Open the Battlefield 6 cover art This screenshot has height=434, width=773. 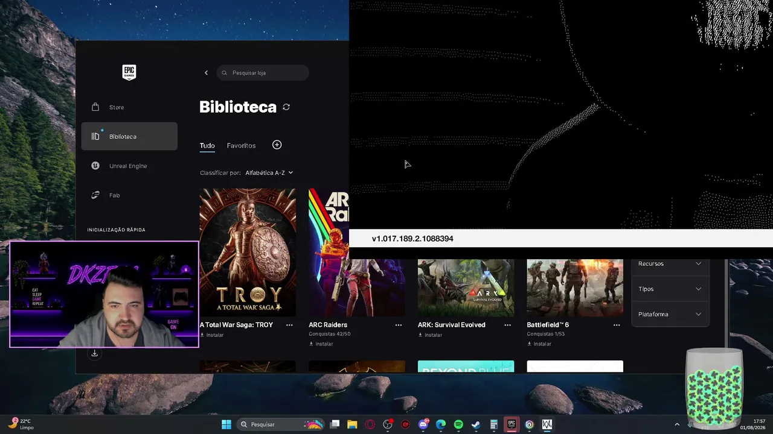point(575,288)
